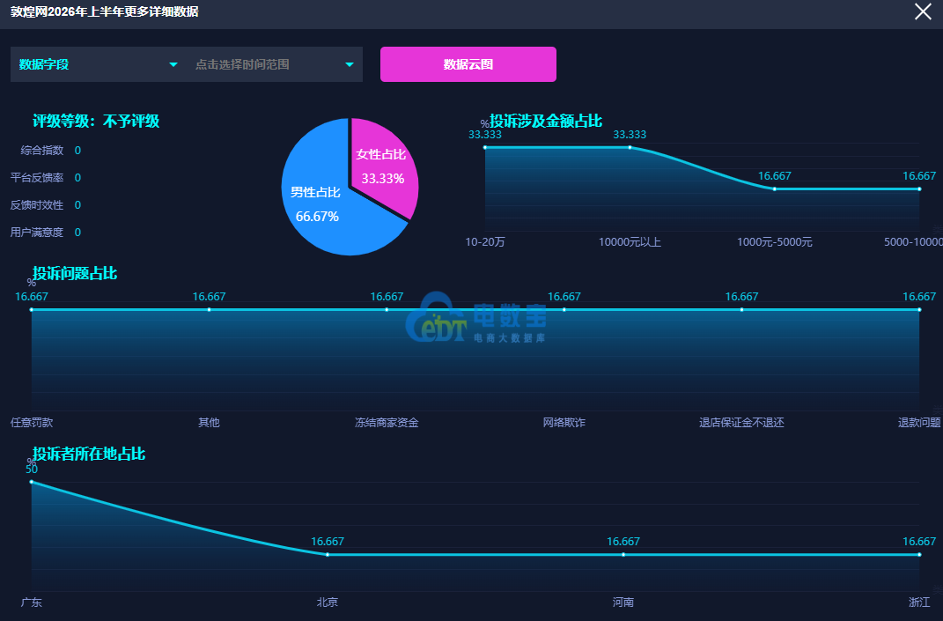Click the 退店保证金不退还 axis label
Screen dimensions: 943x621
(x=741, y=423)
